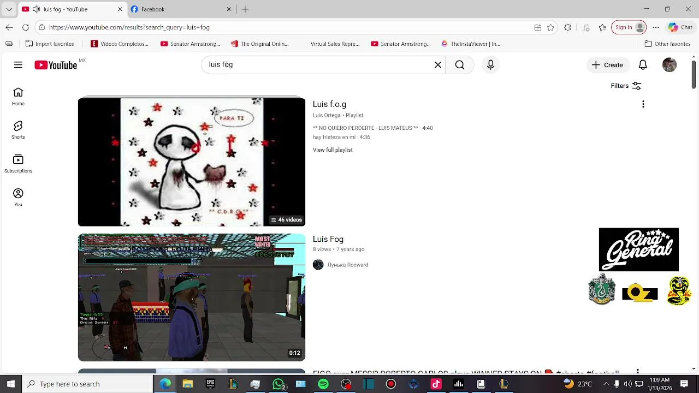
Task: Click the magnifier search button
Action: click(x=460, y=65)
